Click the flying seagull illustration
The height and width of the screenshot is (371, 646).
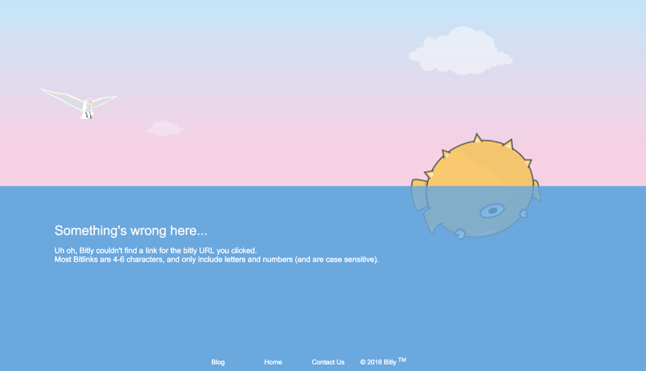tap(79, 103)
